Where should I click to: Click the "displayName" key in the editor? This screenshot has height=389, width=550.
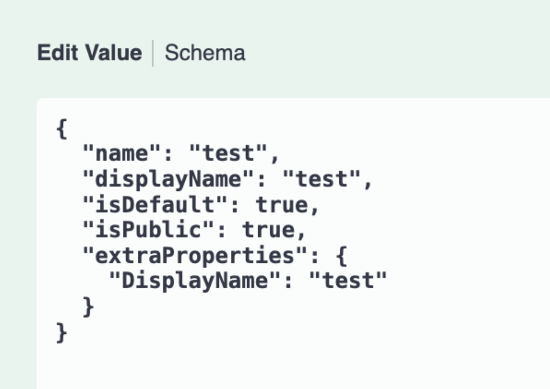click(x=168, y=179)
